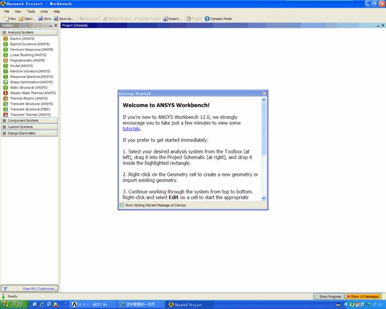The image size is (386, 309).
Task: Switch to Unsaved Project taskbar button
Action: pyautogui.click(x=189, y=305)
